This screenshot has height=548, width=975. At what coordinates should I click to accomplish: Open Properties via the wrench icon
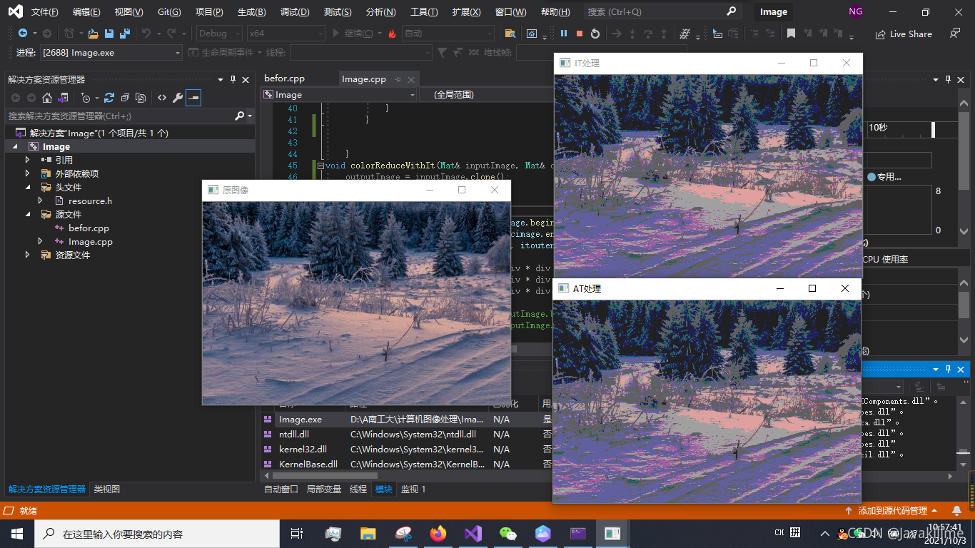[178, 98]
